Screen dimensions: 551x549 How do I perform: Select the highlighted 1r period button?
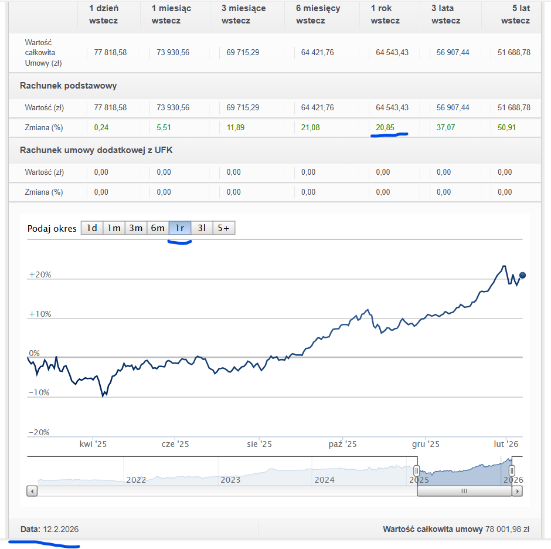point(180,228)
